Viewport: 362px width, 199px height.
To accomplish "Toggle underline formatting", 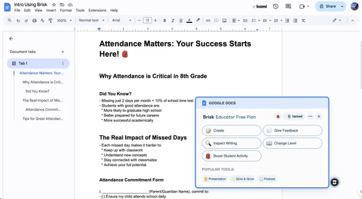I will click(181, 21).
